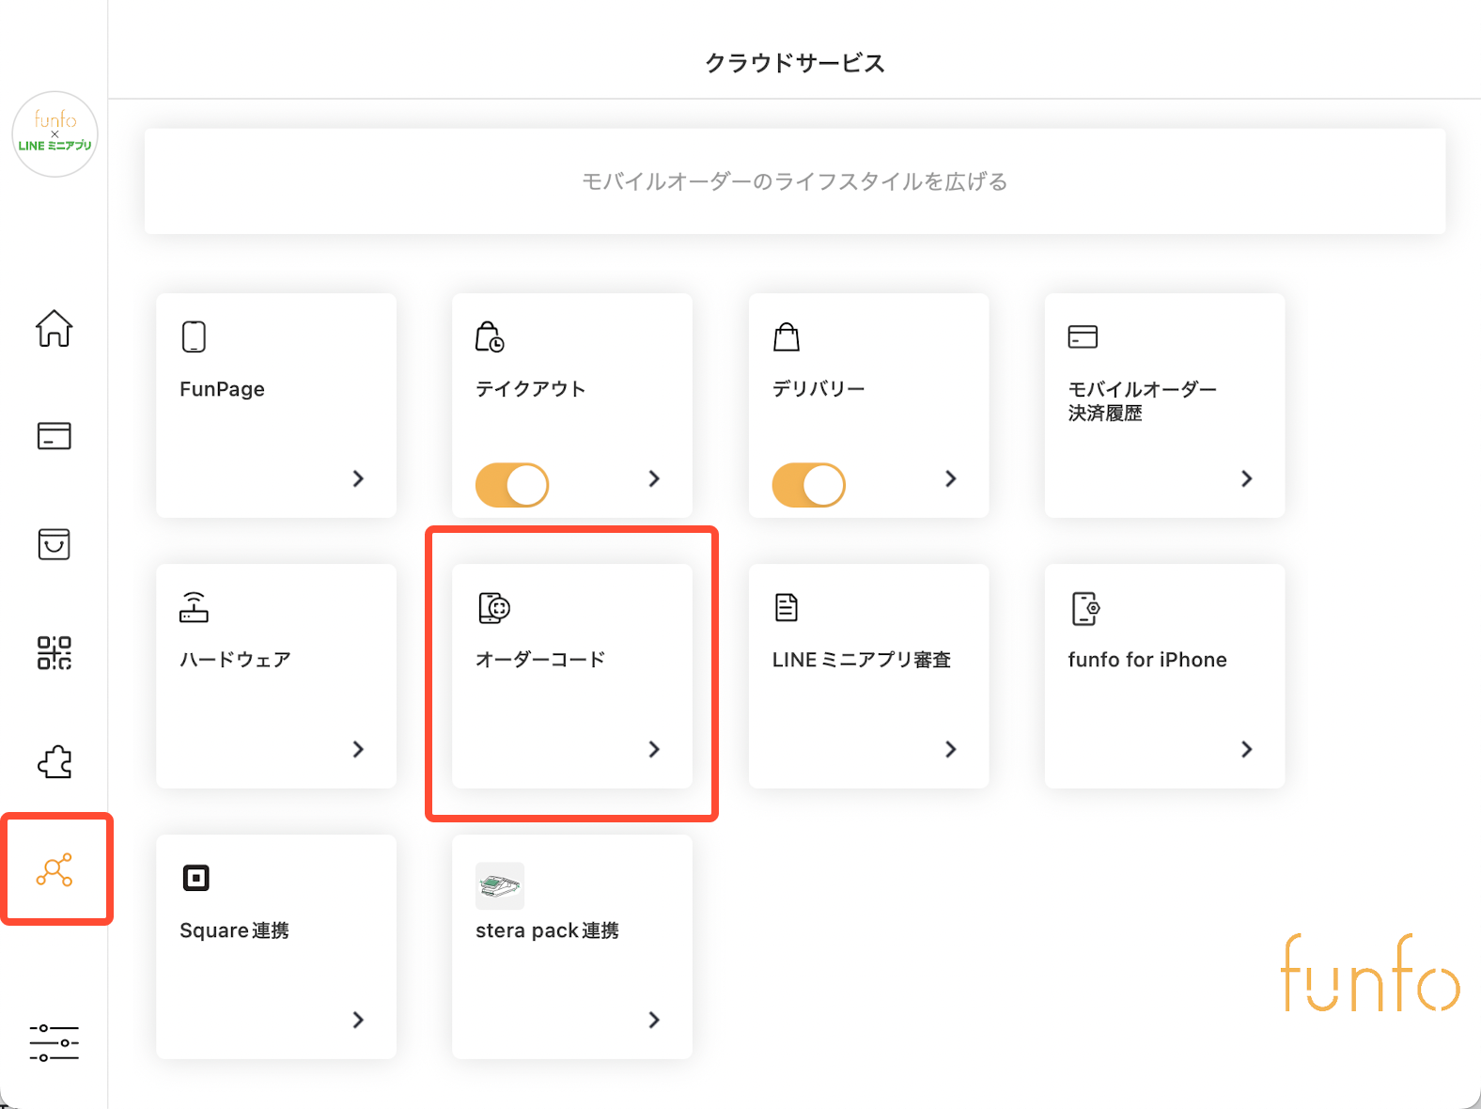Expand オーダーコード card chevron
The height and width of the screenshot is (1109, 1481).
pos(654,749)
